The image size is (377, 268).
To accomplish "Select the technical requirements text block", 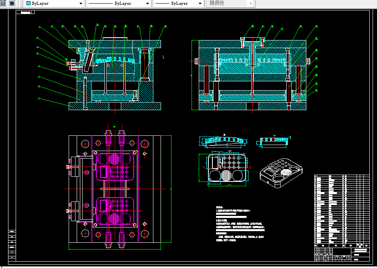I will click(240, 224).
